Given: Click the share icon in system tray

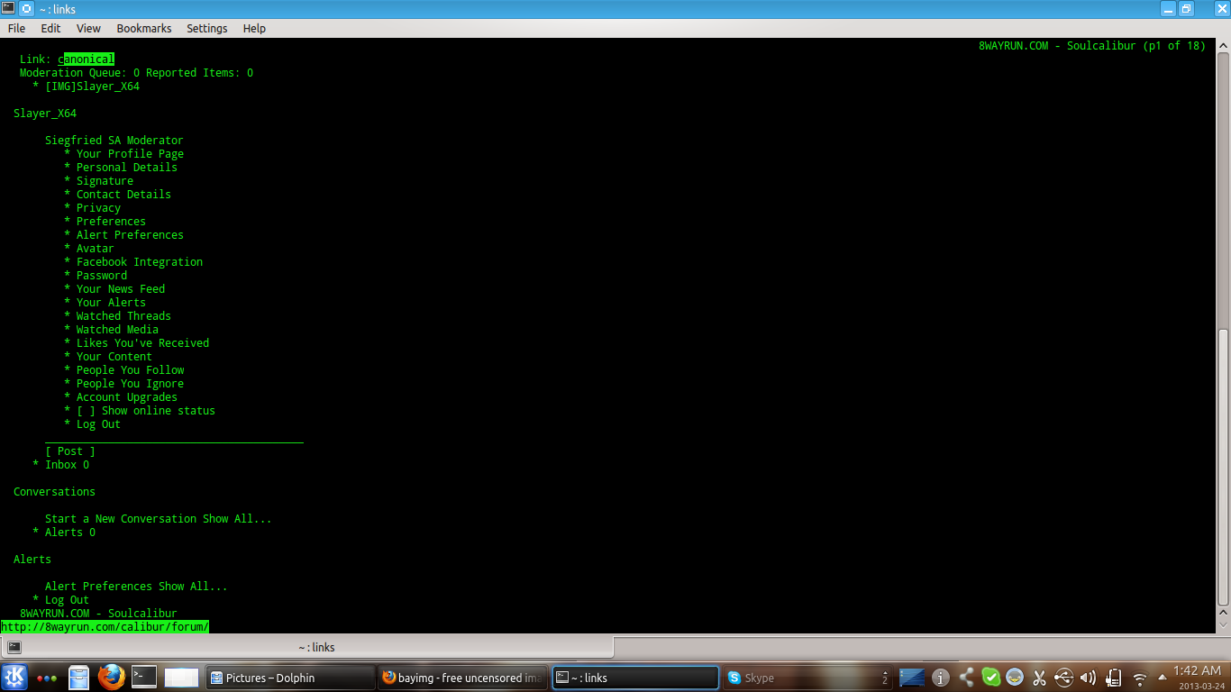Looking at the screenshot, I should point(966,678).
